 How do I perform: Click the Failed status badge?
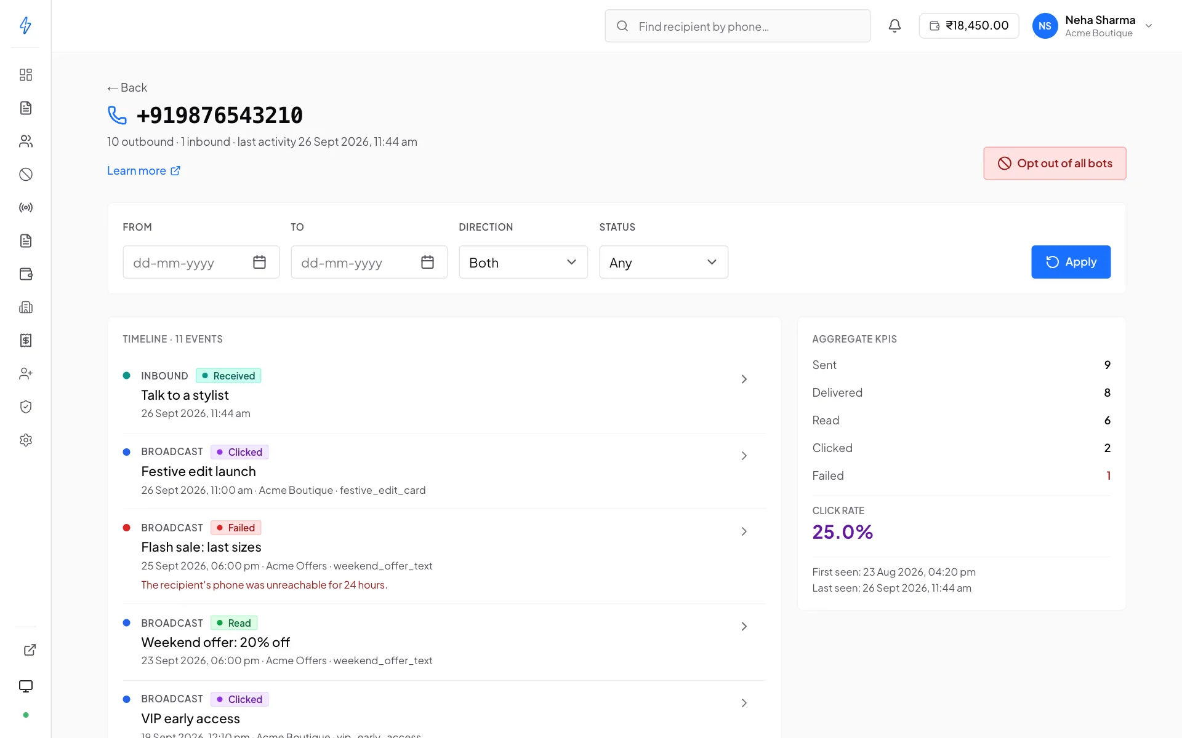tap(236, 528)
